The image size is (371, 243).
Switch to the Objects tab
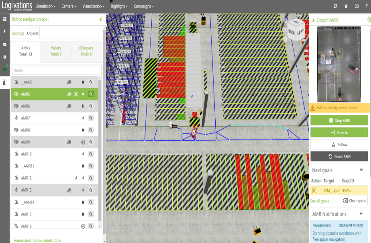[33, 33]
